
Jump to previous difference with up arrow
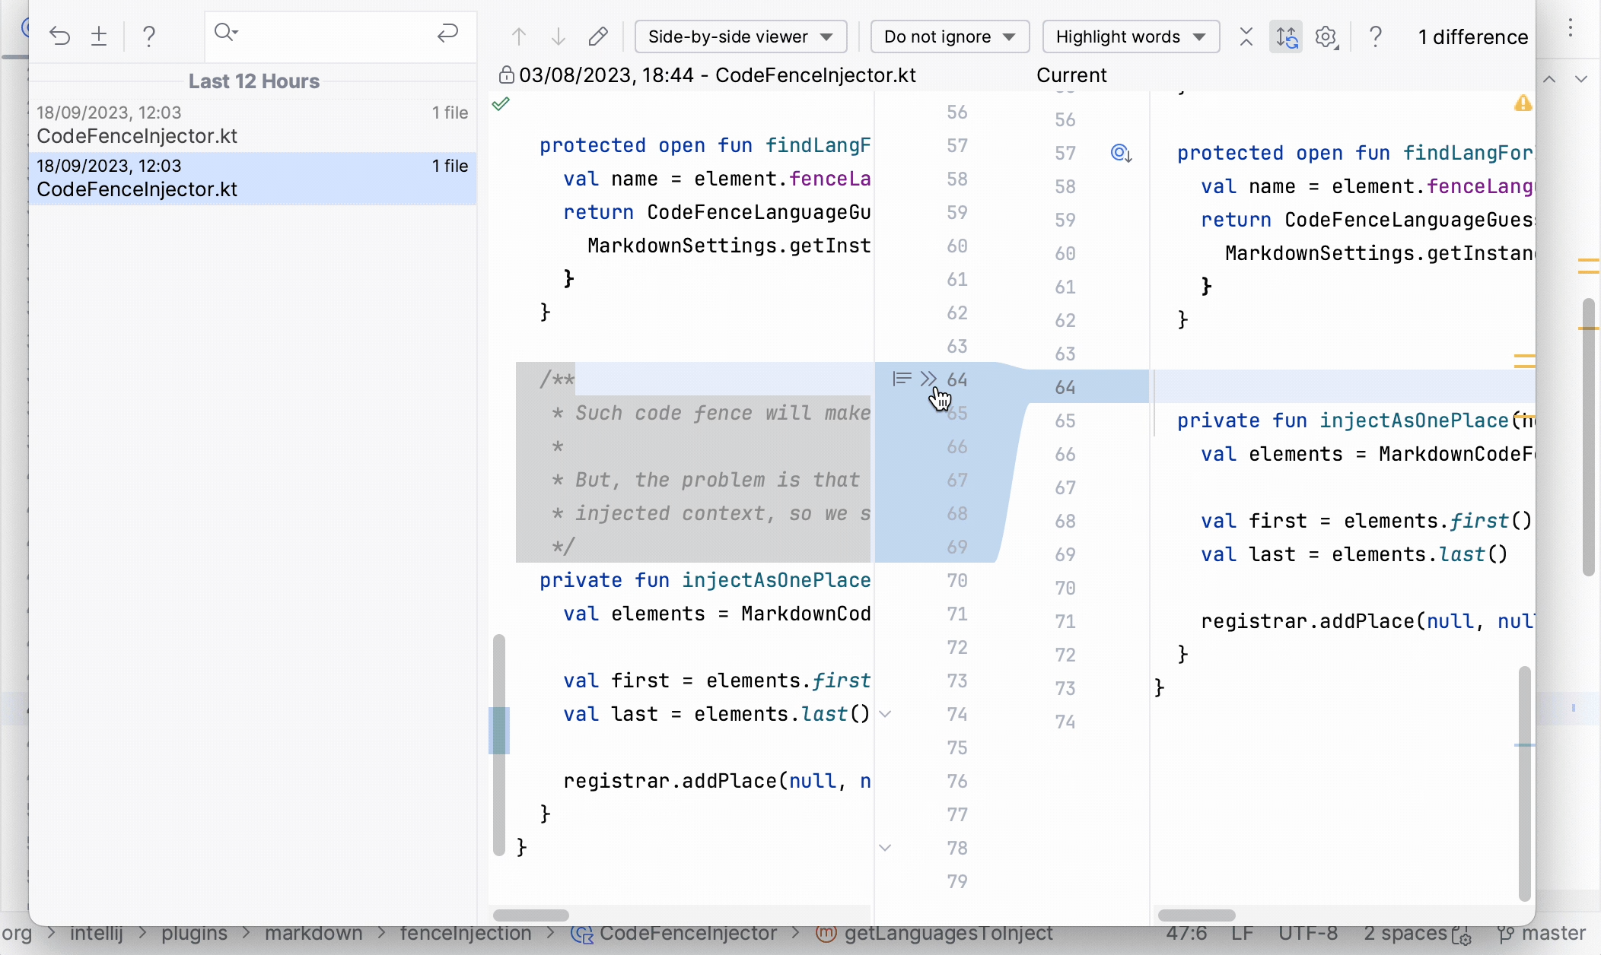pos(517,36)
